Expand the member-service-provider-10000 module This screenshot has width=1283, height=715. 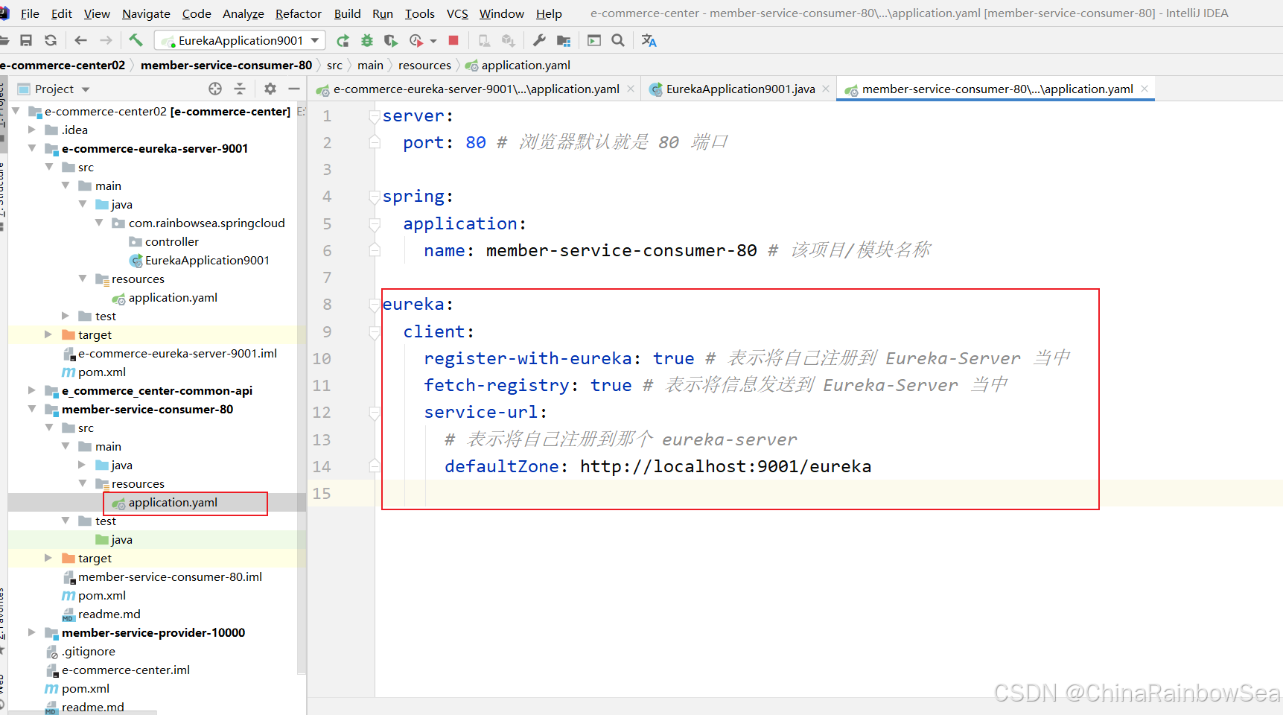coord(32,632)
